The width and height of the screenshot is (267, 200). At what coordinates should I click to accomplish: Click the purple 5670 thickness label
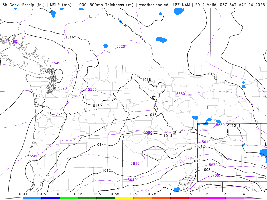[213, 165]
